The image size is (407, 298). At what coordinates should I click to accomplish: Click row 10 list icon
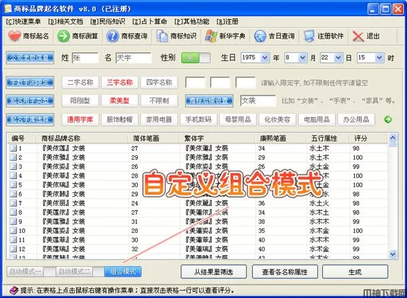(14, 231)
